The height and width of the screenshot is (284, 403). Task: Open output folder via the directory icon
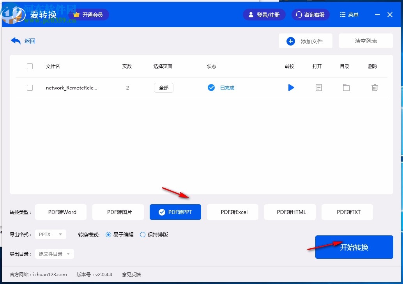346,88
